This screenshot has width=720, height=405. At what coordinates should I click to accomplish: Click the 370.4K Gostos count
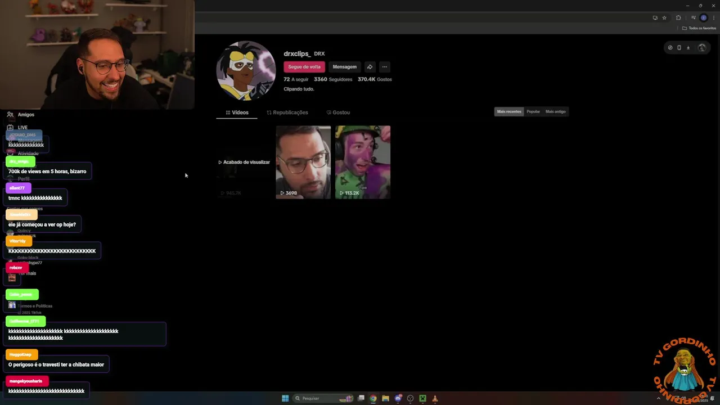pos(375,79)
